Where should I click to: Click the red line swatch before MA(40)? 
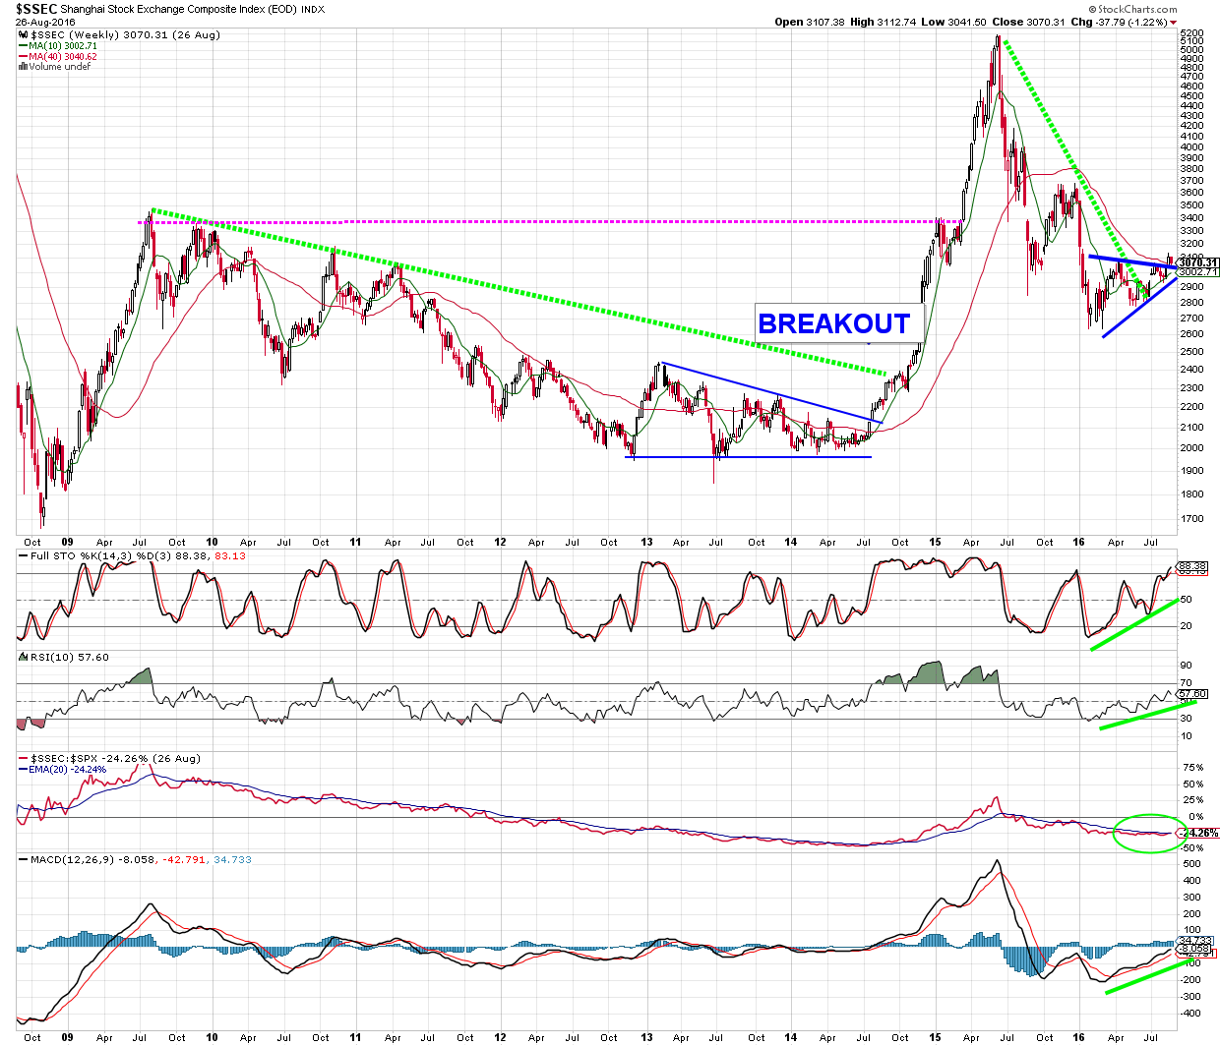coord(24,56)
